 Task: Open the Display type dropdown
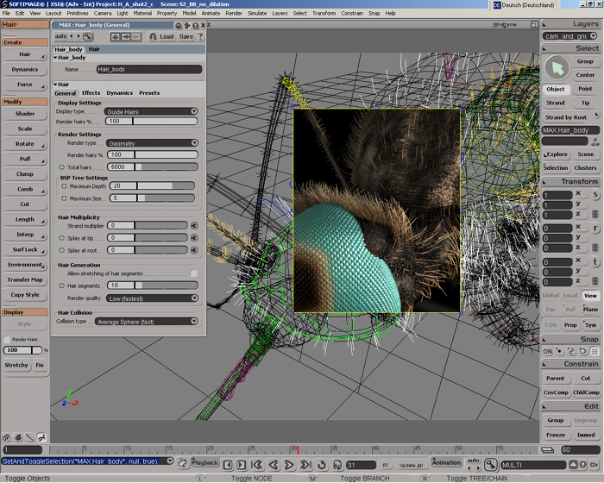coord(150,111)
